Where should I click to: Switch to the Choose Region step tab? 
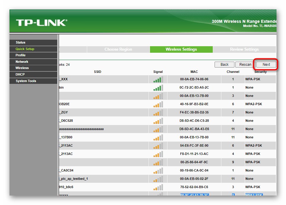tap(118, 49)
